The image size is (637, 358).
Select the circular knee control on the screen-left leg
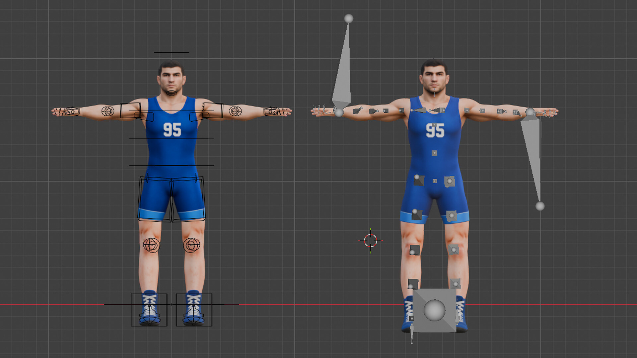click(151, 245)
